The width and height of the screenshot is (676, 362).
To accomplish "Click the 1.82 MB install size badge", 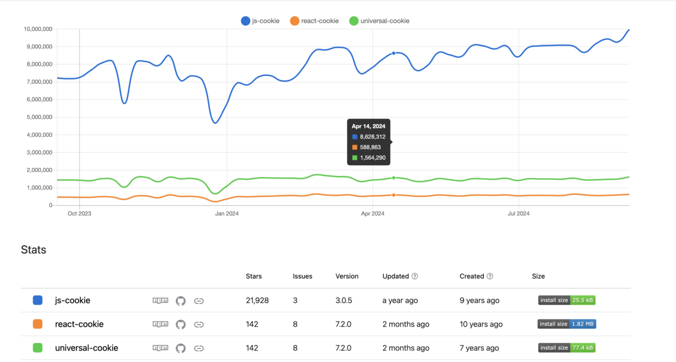I will 567,324.
